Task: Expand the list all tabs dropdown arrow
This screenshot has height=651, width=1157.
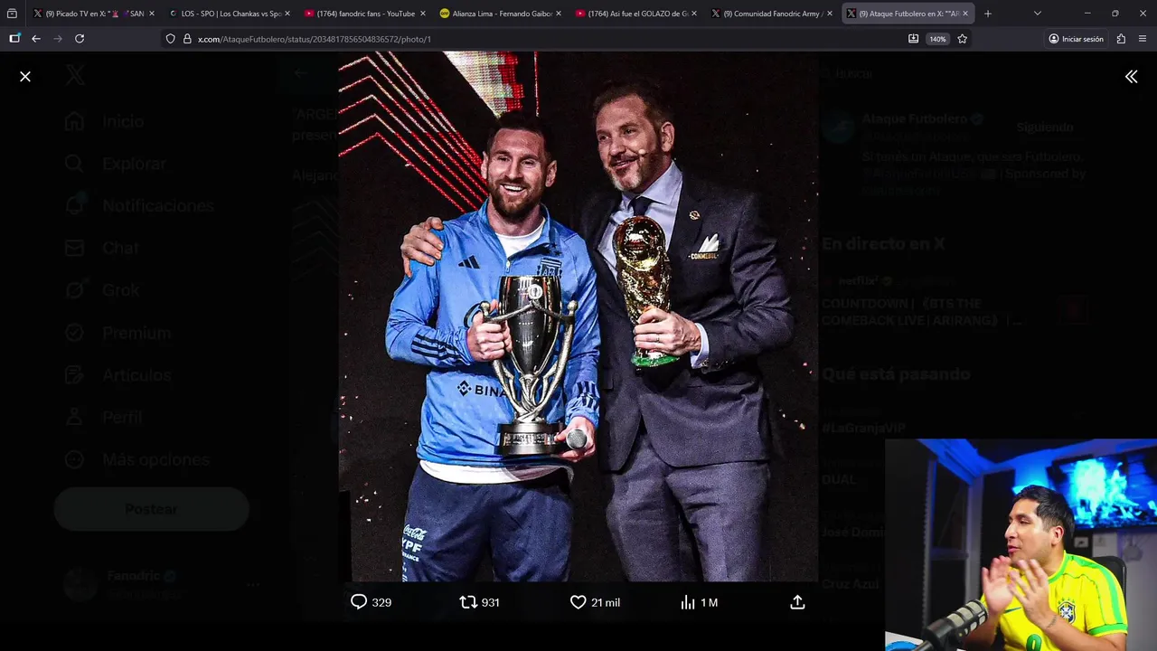Action: (1037, 14)
